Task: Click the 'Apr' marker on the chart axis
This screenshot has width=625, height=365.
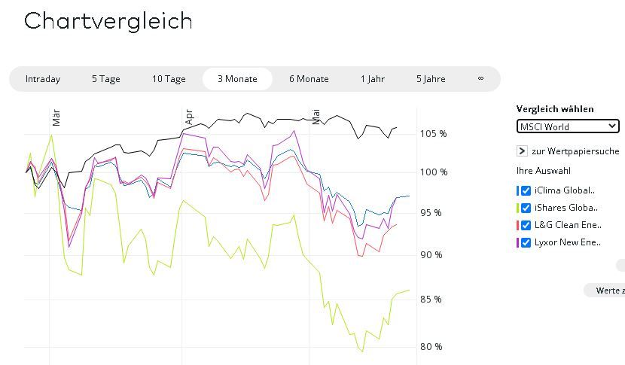Action: coord(189,117)
